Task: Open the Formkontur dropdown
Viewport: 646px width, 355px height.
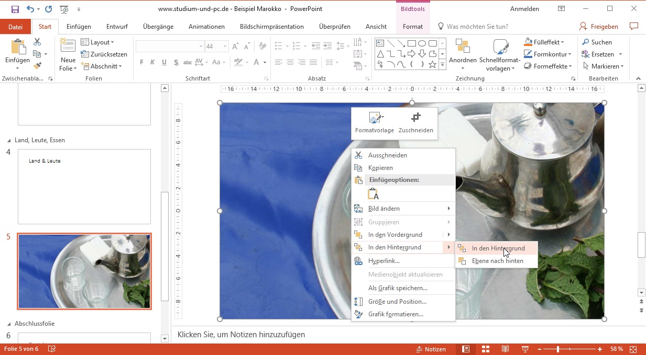Action: (549, 54)
